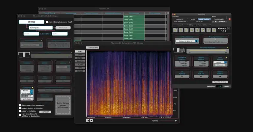Open the clip by clip dropdown

click(x=200, y=22)
